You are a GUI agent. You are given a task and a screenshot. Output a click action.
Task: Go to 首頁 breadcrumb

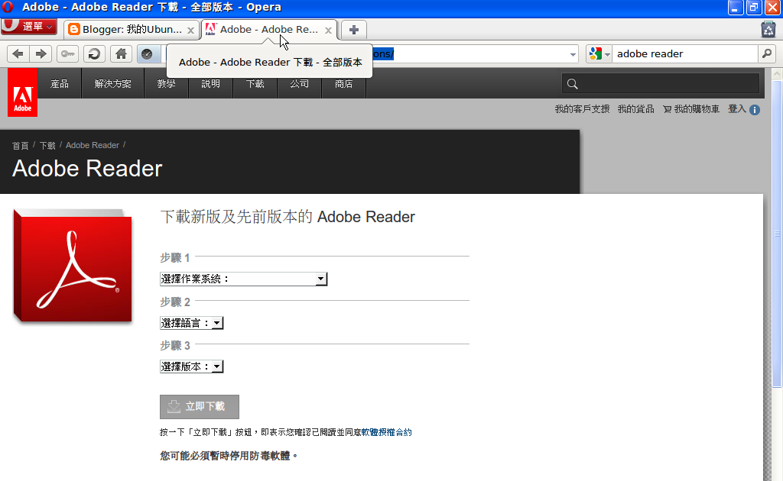point(21,146)
